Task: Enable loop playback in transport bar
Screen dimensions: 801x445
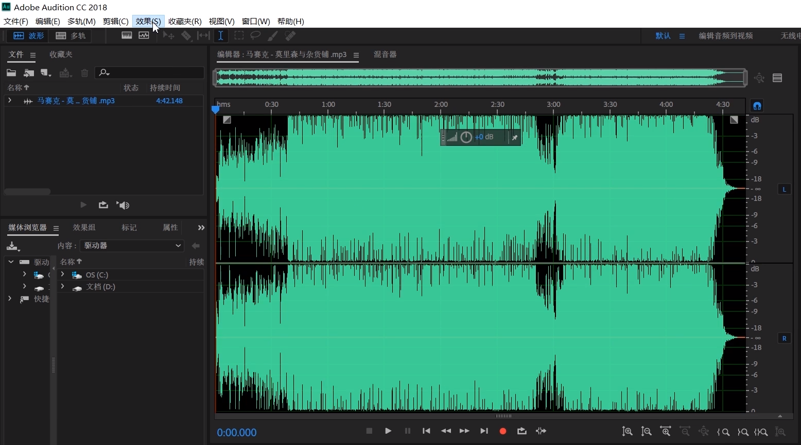Action: [522, 431]
